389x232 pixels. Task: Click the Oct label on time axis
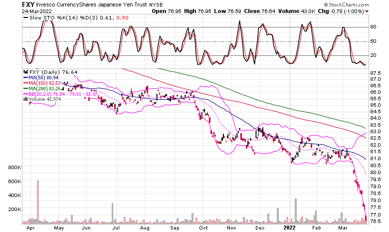(203, 228)
